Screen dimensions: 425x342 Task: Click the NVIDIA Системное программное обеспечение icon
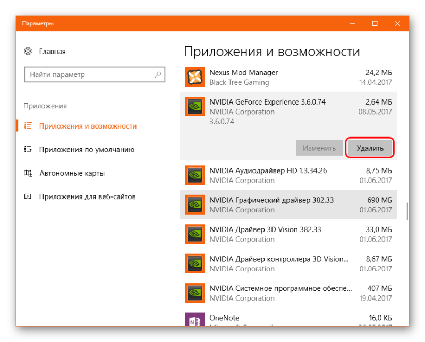(x=194, y=293)
